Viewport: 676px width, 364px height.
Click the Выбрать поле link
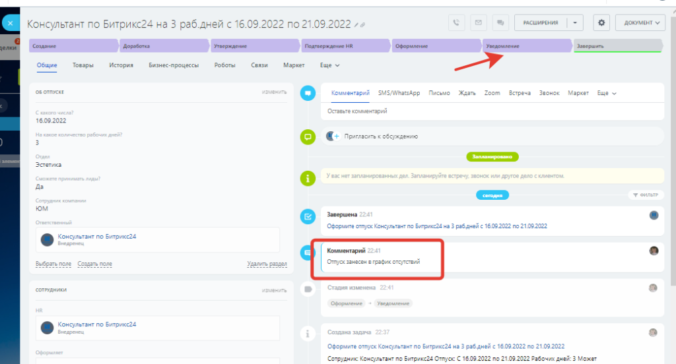(x=53, y=264)
